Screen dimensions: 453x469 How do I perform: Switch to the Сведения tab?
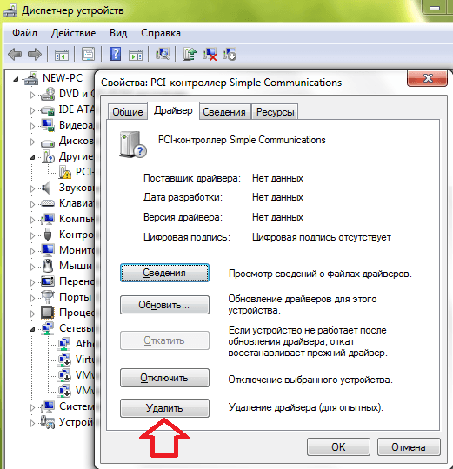point(224,112)
